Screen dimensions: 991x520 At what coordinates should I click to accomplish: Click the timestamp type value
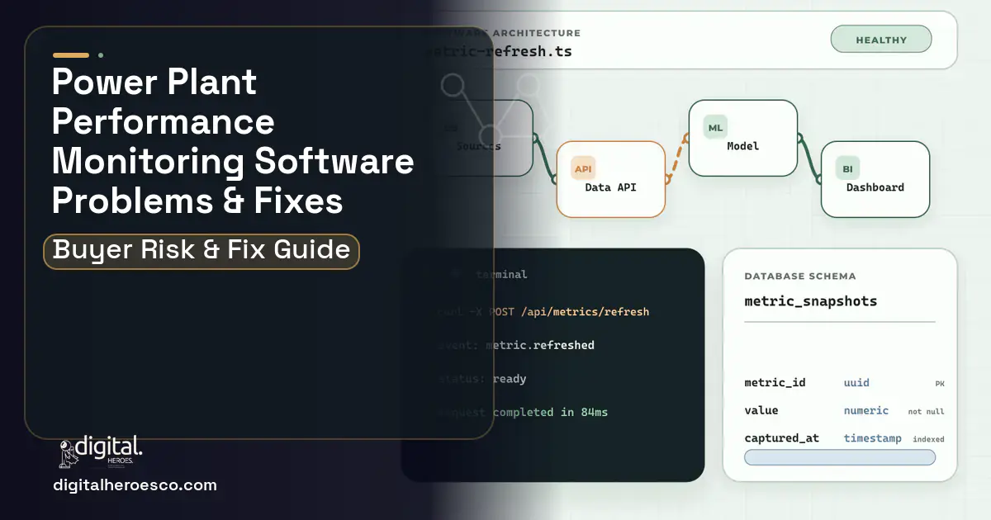pyautogui.click(x=872, y=438)
